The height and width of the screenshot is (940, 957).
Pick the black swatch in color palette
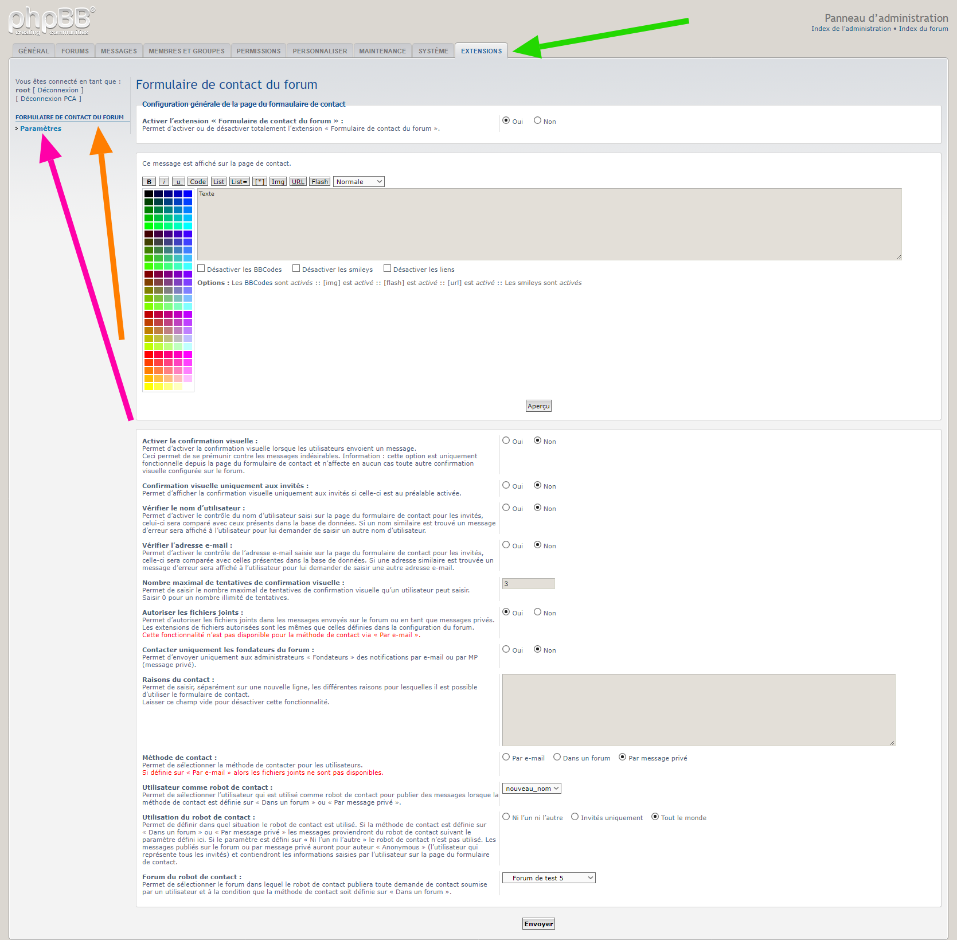coord(149,194)
